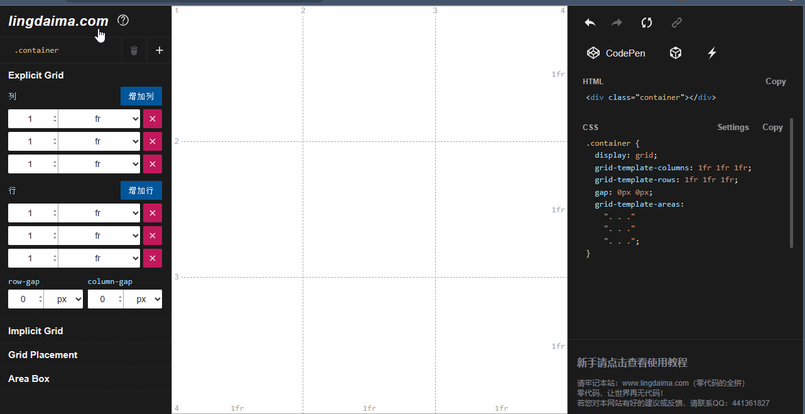Collapse the Explicit Grid section
Screen dimensions: 805x414
click(x=36, y=75)
